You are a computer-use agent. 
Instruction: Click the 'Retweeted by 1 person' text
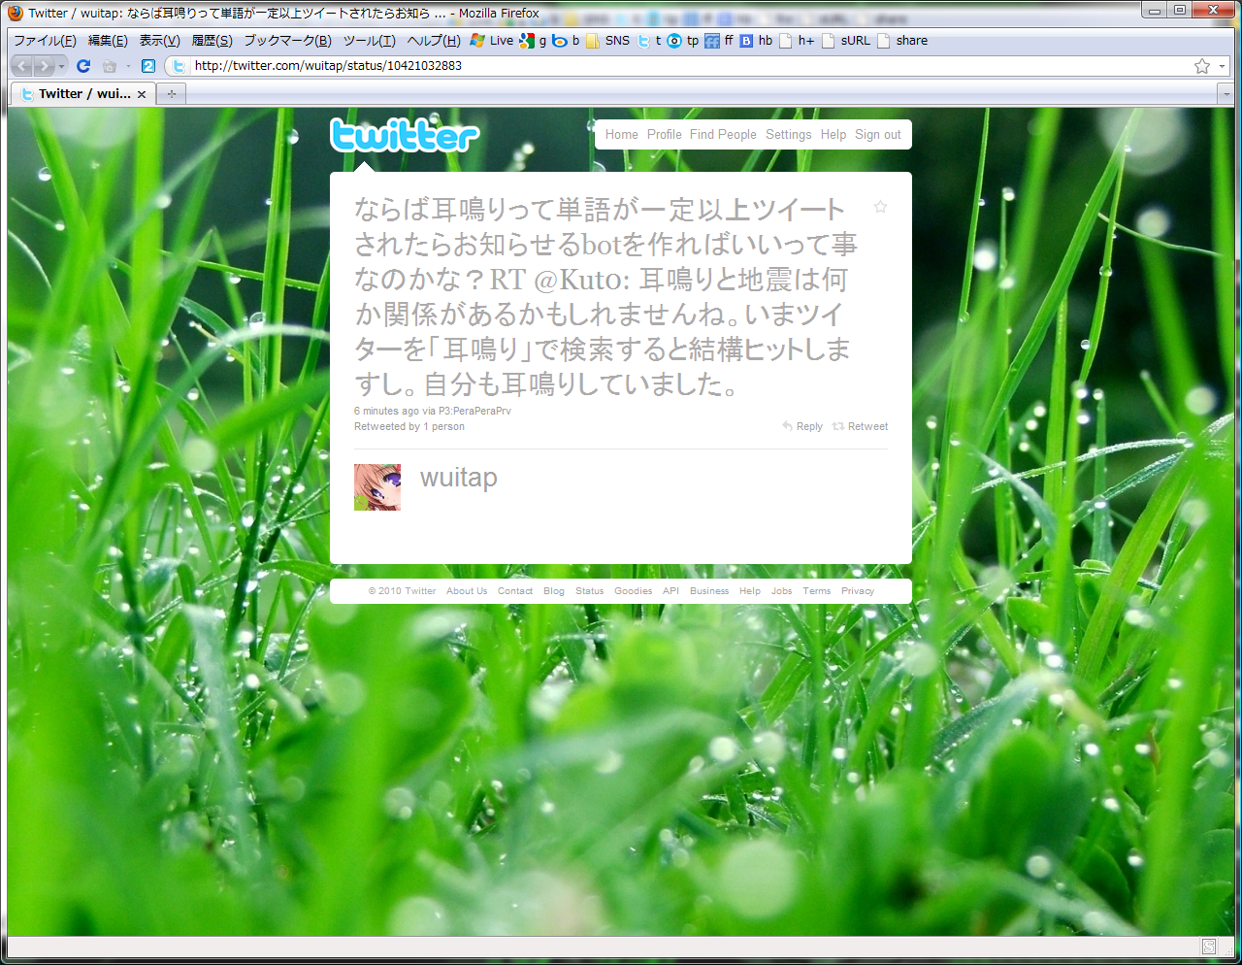click(x=409, y=427)
